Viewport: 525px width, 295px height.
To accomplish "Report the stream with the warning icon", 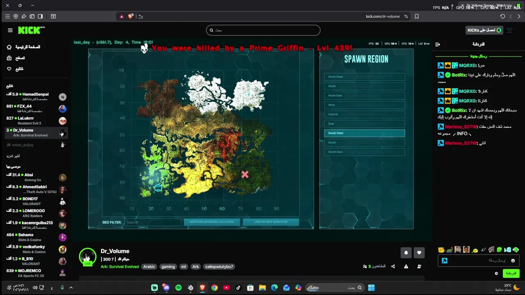I will (406, 266).
